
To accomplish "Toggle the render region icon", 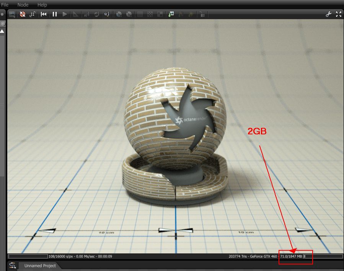I will click(140, 15).
